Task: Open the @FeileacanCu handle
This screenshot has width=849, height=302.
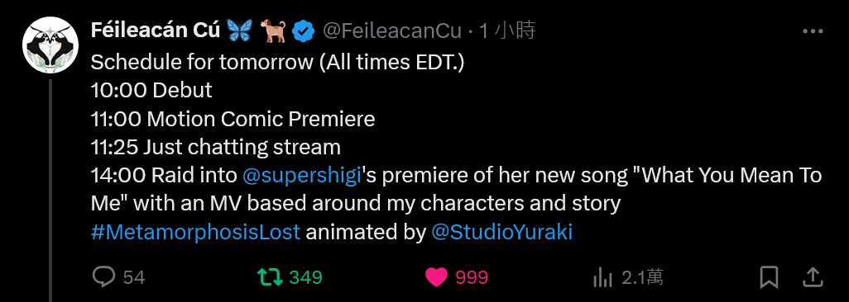Action: pyautogui.click(x=392, y=31)
